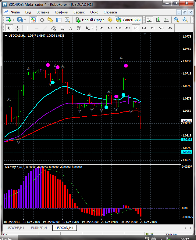Select the Crosshair tool
Screen dimensions: 196x240
pos(18,28)
